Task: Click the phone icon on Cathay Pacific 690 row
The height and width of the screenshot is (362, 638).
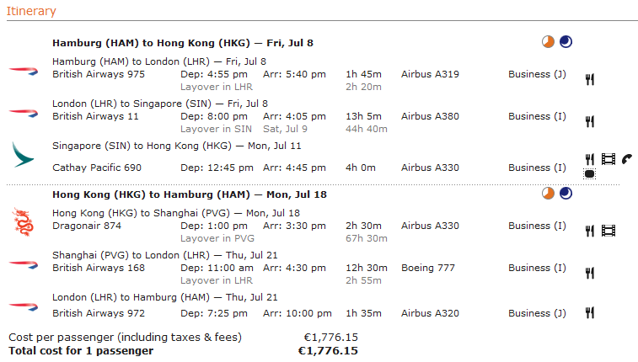Action: (x=627, y=159)
